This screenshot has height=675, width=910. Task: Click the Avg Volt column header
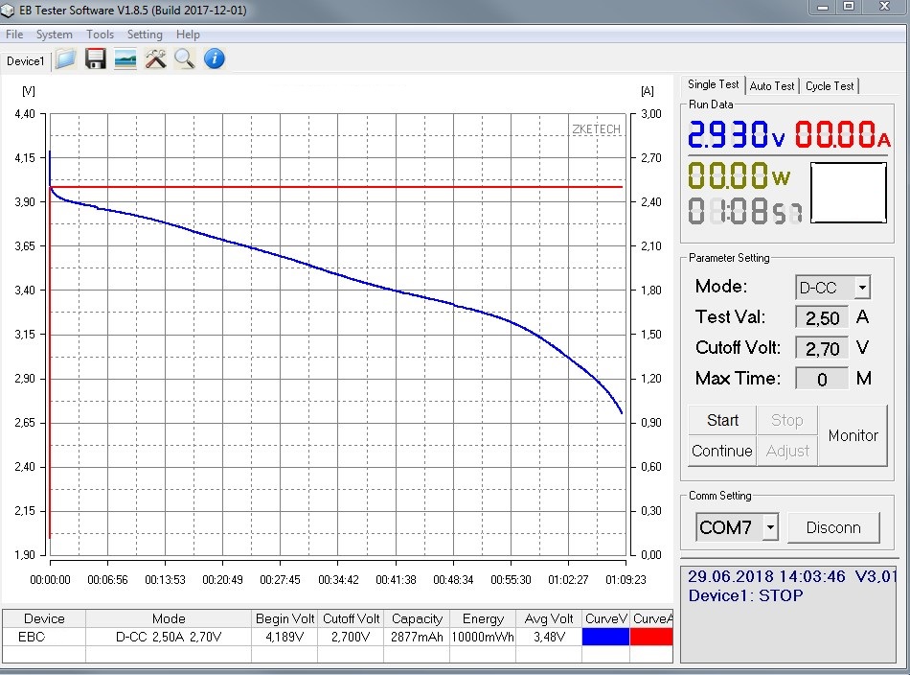[x=549, y=618]
